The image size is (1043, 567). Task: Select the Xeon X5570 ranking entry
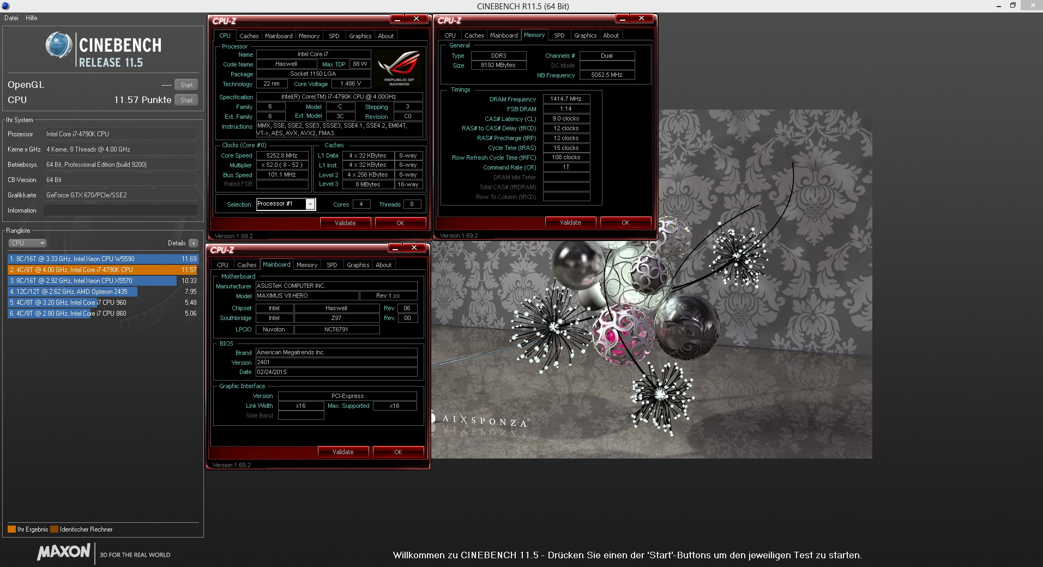pos(103,281)
